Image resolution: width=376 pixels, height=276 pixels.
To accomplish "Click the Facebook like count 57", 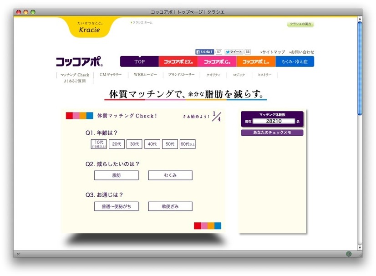I will (x=218, y=52).
